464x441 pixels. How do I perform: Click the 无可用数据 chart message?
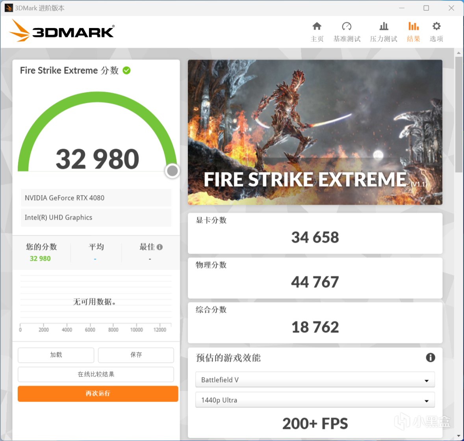[95, 301]
